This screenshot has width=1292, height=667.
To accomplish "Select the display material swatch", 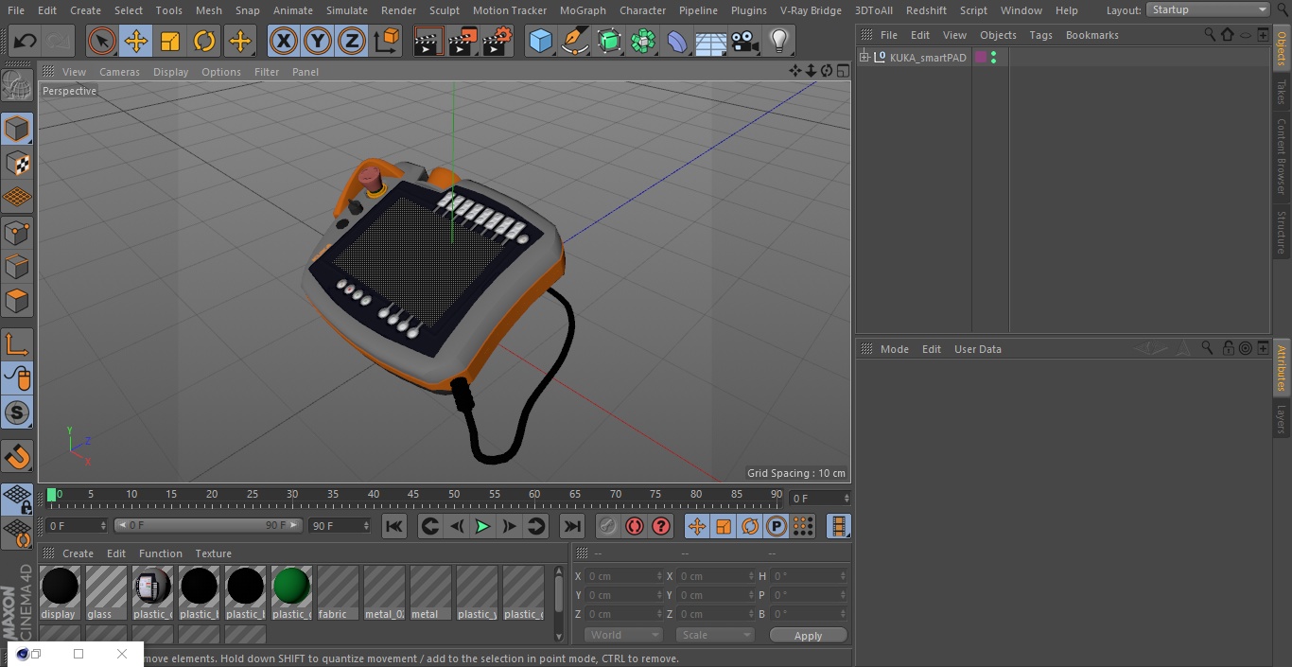I will pos(60,592).
